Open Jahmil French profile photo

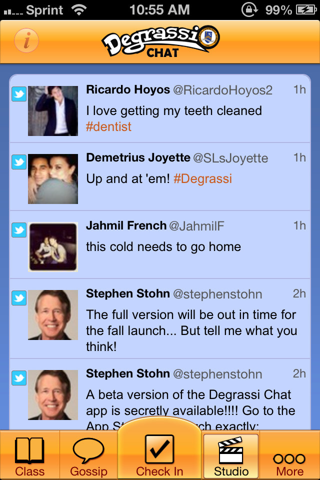pos(53,247)
